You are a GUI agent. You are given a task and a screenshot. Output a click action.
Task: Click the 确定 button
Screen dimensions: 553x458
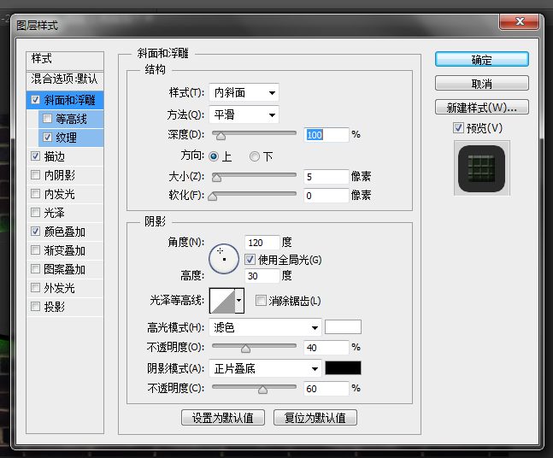[x=481, y=60]
